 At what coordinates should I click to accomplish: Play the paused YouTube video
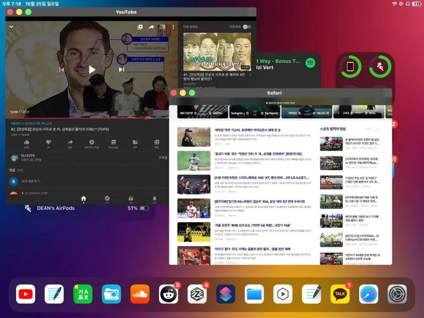(92, 69)
